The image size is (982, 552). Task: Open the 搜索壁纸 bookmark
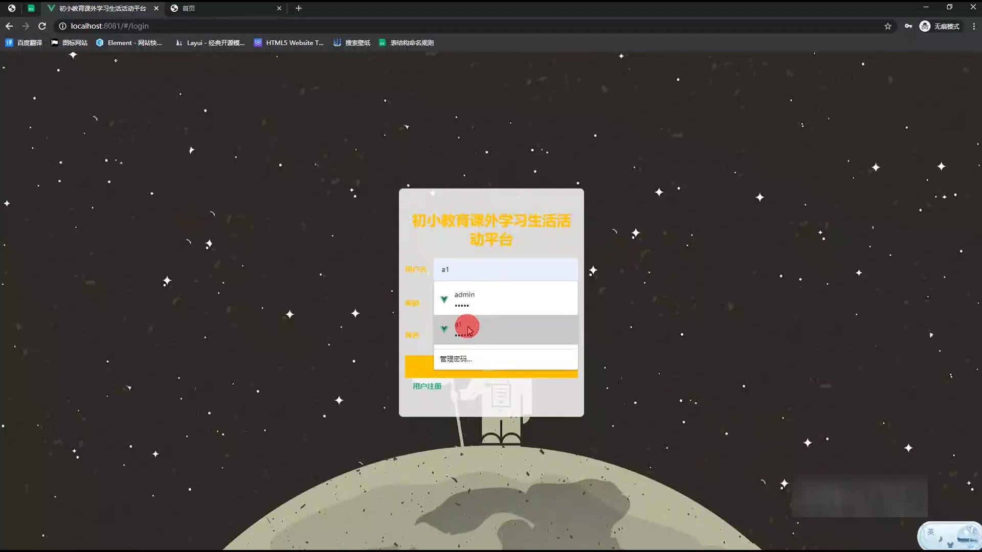click(x=352, y=43)
